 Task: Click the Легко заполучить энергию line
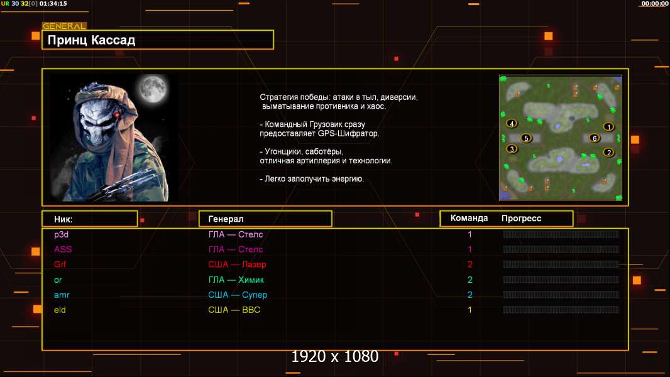[312, 179]
